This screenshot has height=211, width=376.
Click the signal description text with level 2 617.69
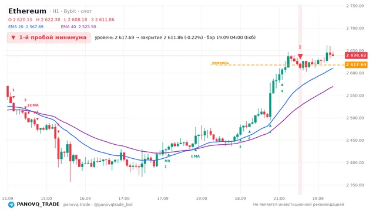point(175,38)
